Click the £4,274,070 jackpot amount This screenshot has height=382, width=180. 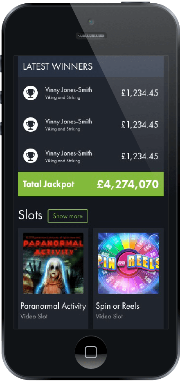pyautogui.click(x=128, y=184)
